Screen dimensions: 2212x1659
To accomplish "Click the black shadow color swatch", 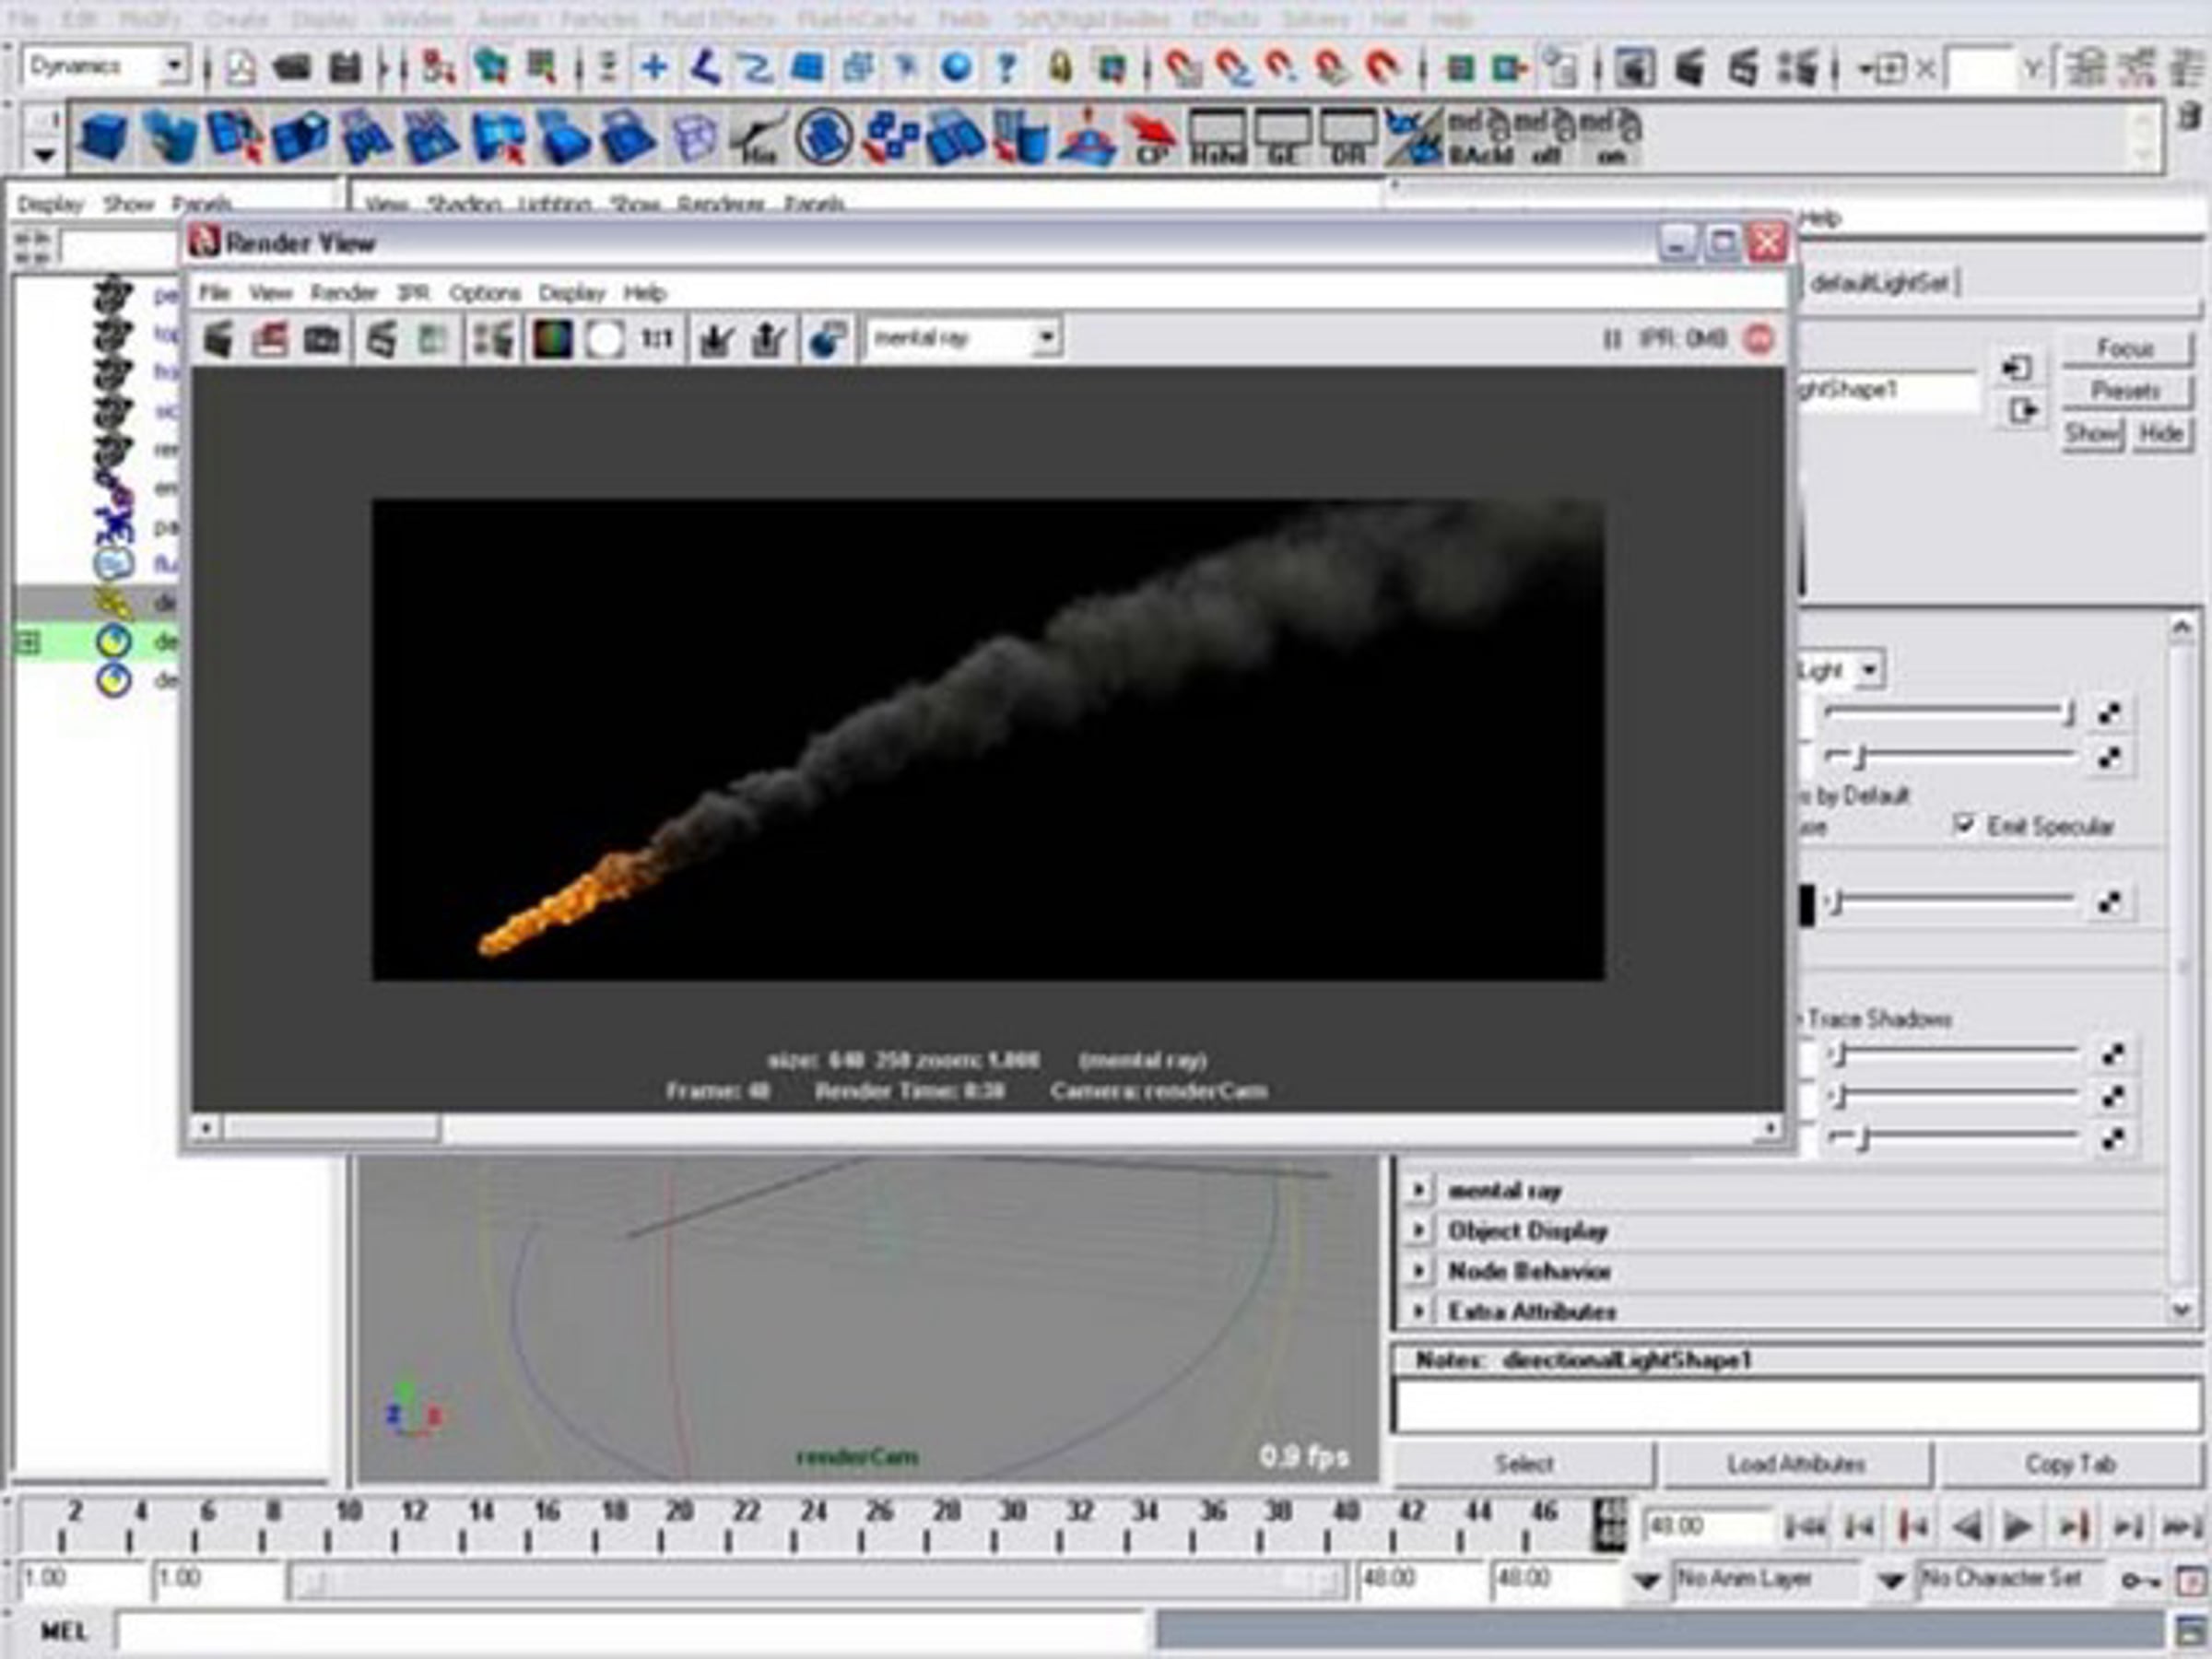I will coord(1807,904).
